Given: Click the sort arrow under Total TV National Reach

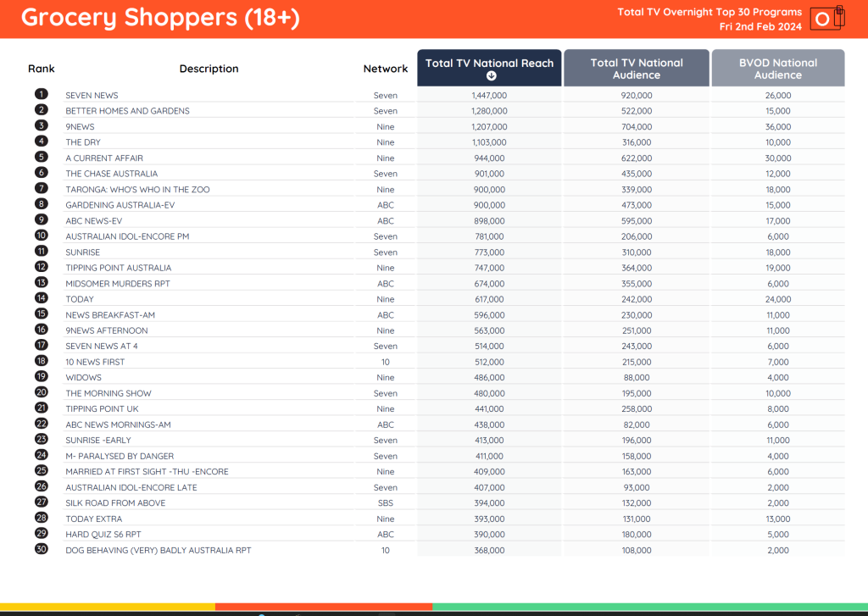Looking at the screenshot, I should 490,76.
